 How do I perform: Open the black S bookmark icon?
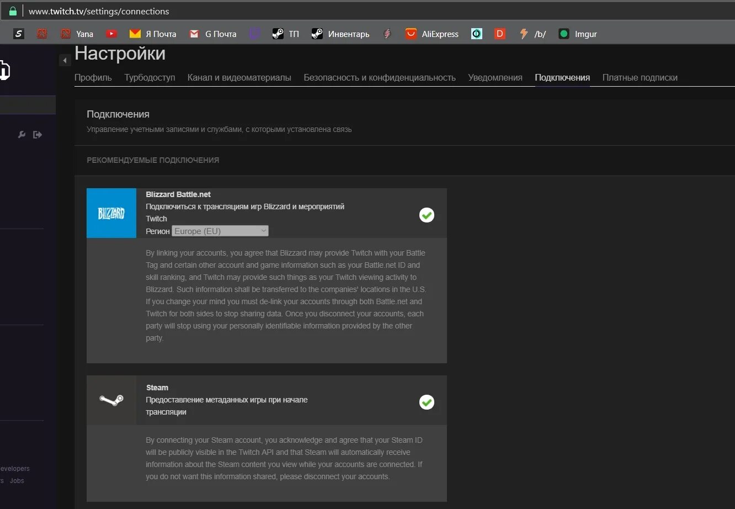click(x=19, y=34)
